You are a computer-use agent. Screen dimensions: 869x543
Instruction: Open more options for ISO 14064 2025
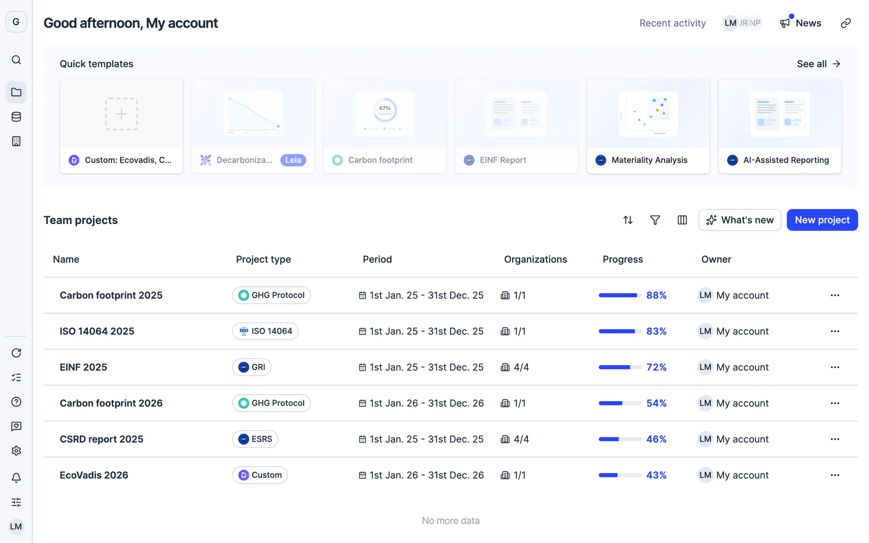(835, 331)
